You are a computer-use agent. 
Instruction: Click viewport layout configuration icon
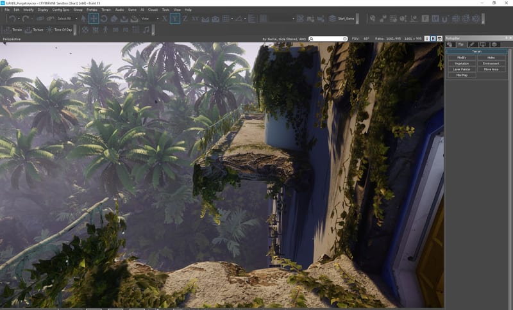[x=439, y=38]
